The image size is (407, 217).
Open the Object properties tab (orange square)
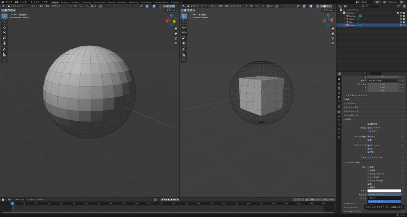click(x=339, y=112)
